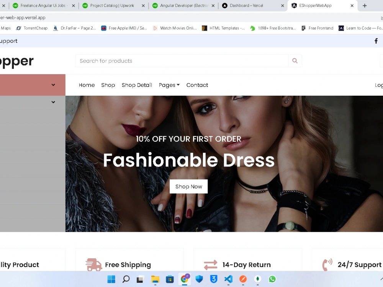Open File Explorer from taskbar
Screen dimensions: 383x287
coord(155,279)
